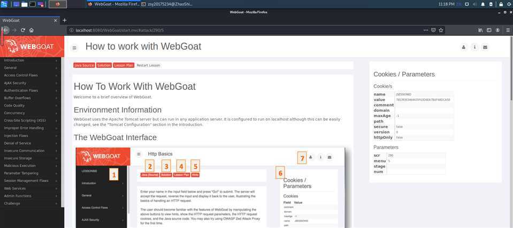Open Injection Flaws menu item
This screenshot has height=228, width=513.
(30, 135)
